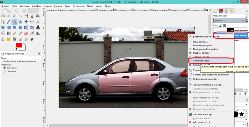The width and height of the screenshot is (249, 127).
Task: Select the Cage Transform tool
Action: 32,28
